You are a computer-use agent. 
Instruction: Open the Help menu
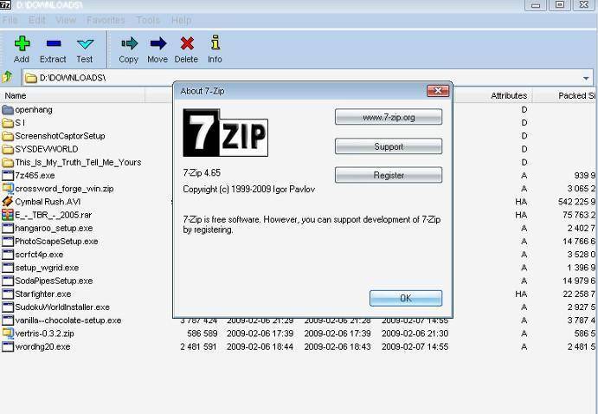coord(181,20)
